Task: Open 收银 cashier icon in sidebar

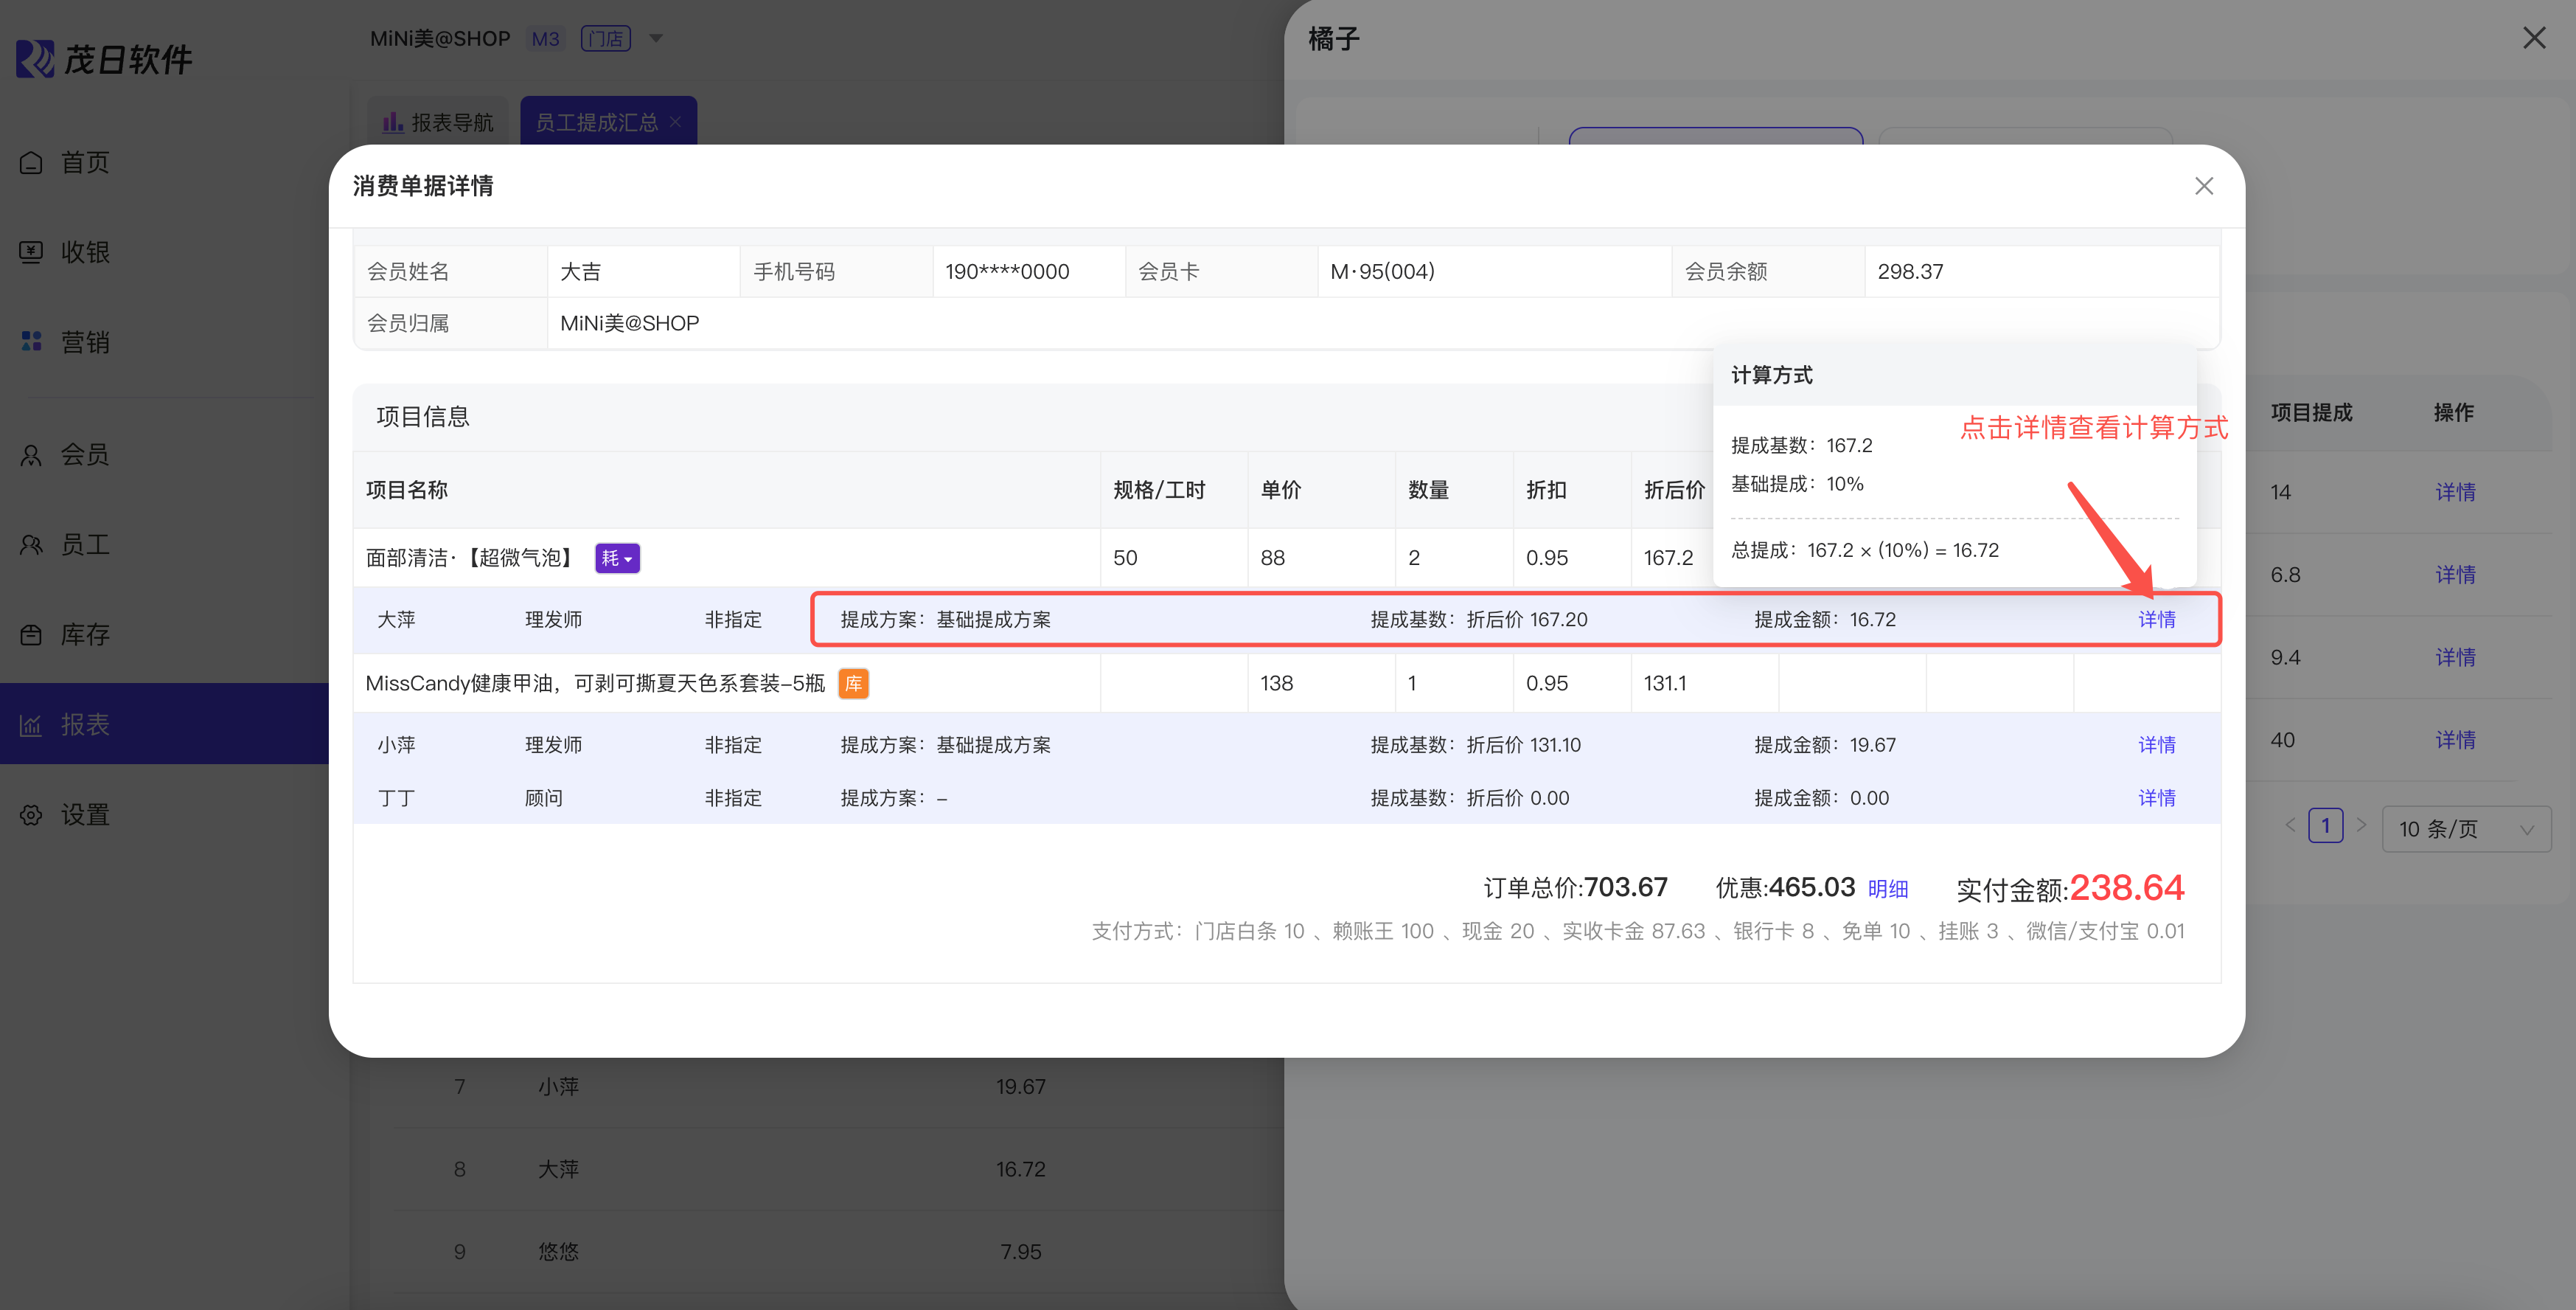Action: 31,252
